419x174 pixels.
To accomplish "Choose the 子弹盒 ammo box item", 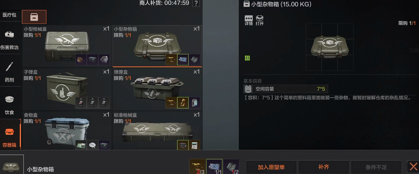I will tap(67, 89).
